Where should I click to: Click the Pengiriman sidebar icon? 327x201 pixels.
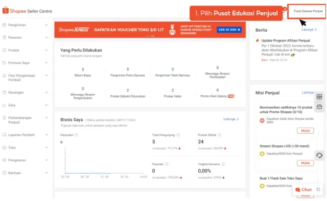point(4,25)
